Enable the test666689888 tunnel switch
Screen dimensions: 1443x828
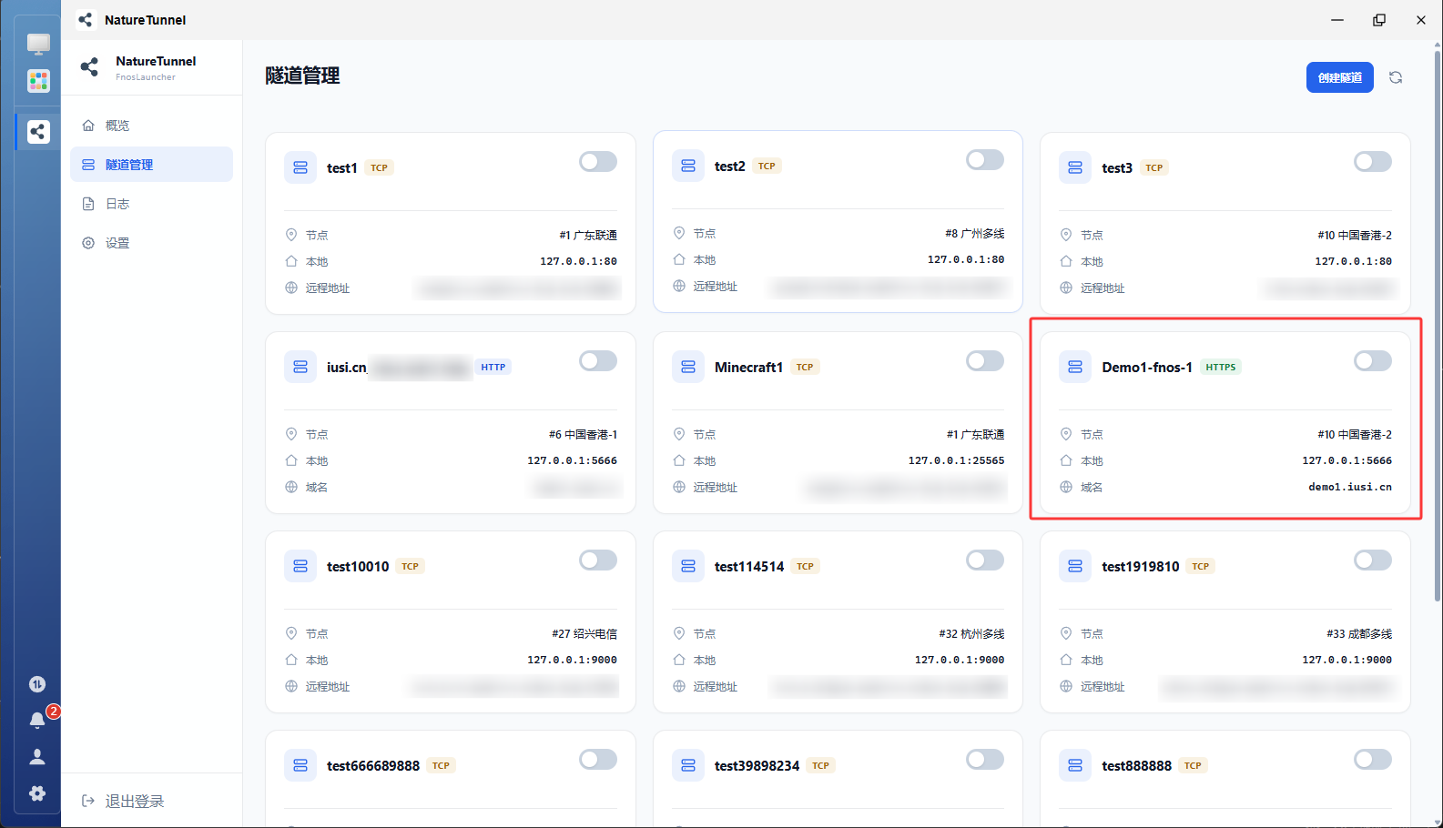[x=598, y=759]
